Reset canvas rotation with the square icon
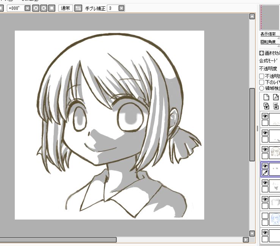 52,8
